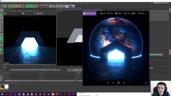Click Windows Start button

(2, 94)
